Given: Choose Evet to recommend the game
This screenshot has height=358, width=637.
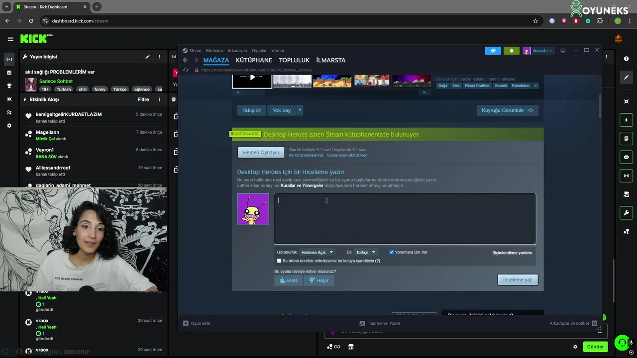Looking at the screenshot, I should [288, 280].
